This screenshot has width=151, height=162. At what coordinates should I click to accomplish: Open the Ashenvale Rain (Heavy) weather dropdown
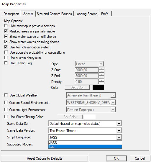pos(91,95)
